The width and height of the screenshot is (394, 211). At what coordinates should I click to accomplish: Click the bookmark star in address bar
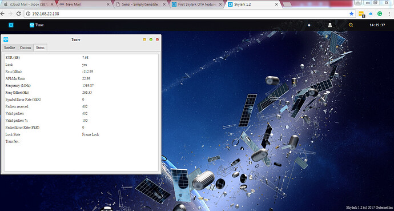coord(351,14)
